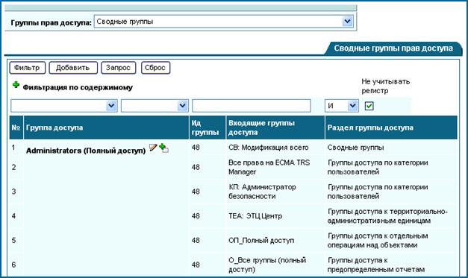
Task: Open the first filter column dropdown
Action: (112, 106)
